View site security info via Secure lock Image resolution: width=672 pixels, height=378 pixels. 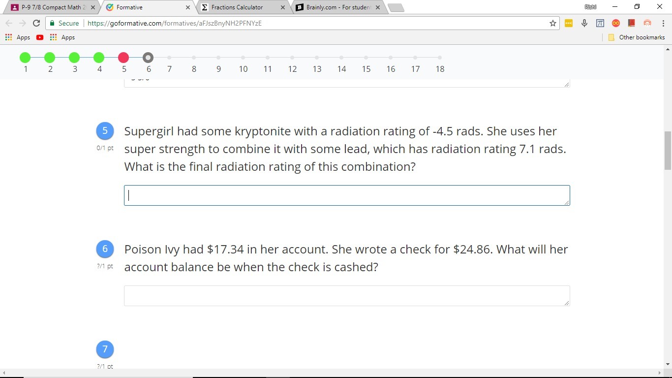point(64,23)
